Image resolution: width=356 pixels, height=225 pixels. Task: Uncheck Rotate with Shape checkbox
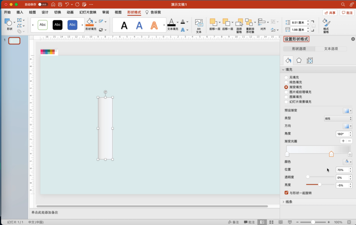[x=286, y=193]
